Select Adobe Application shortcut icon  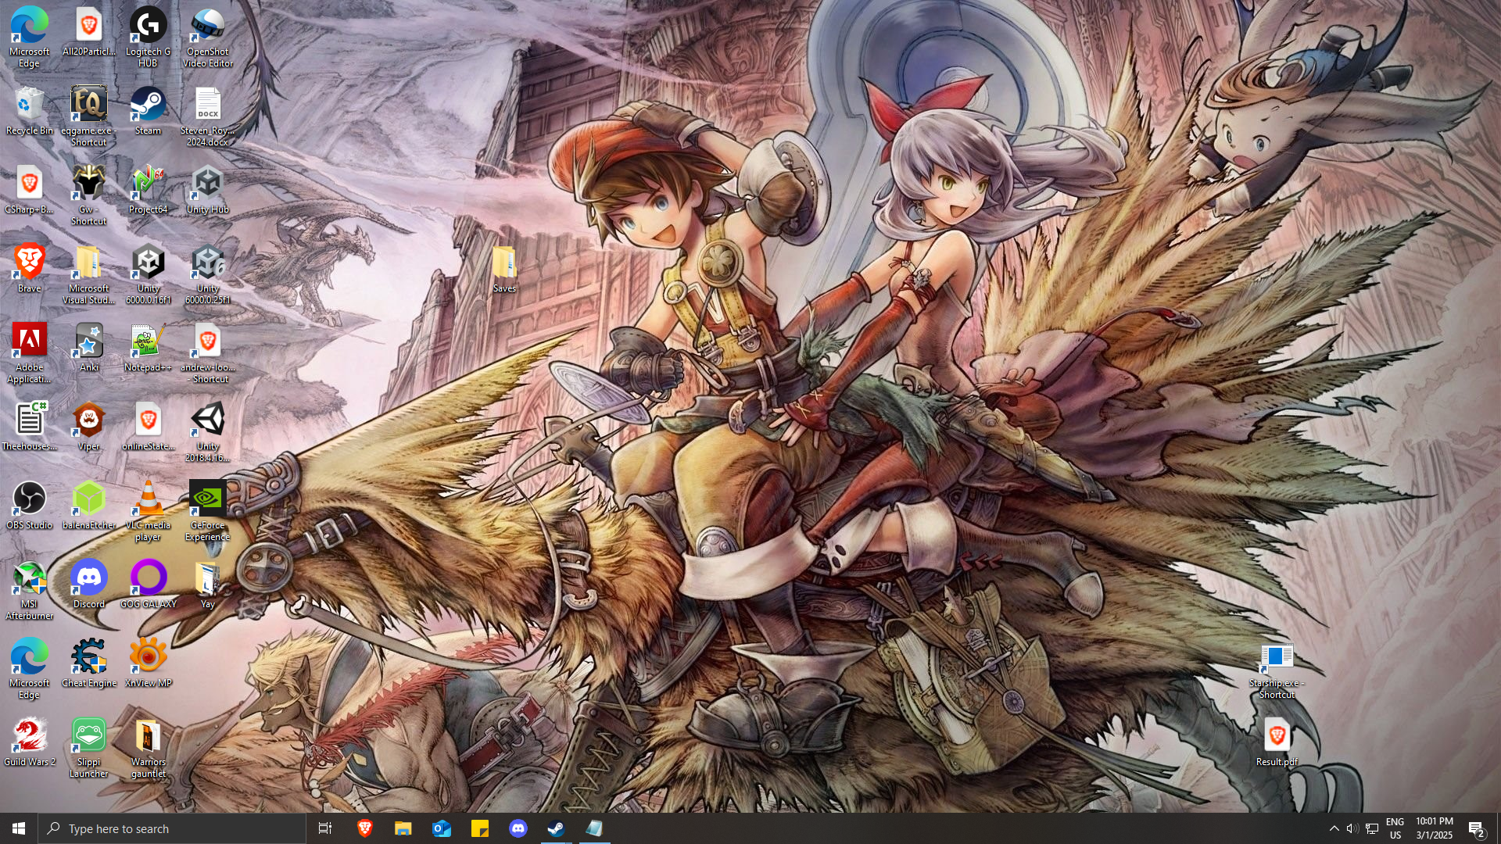coord(29,354)
